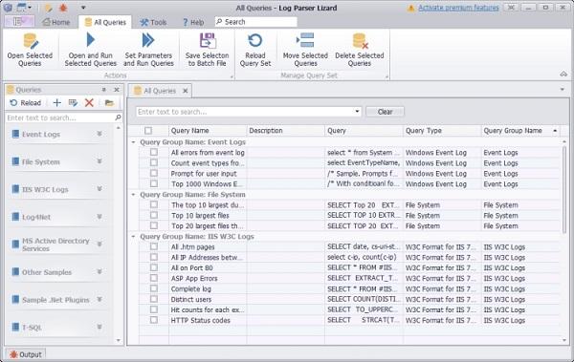Open the search text dropdown arrow
574x362 pixels.
tap(357, 111)
